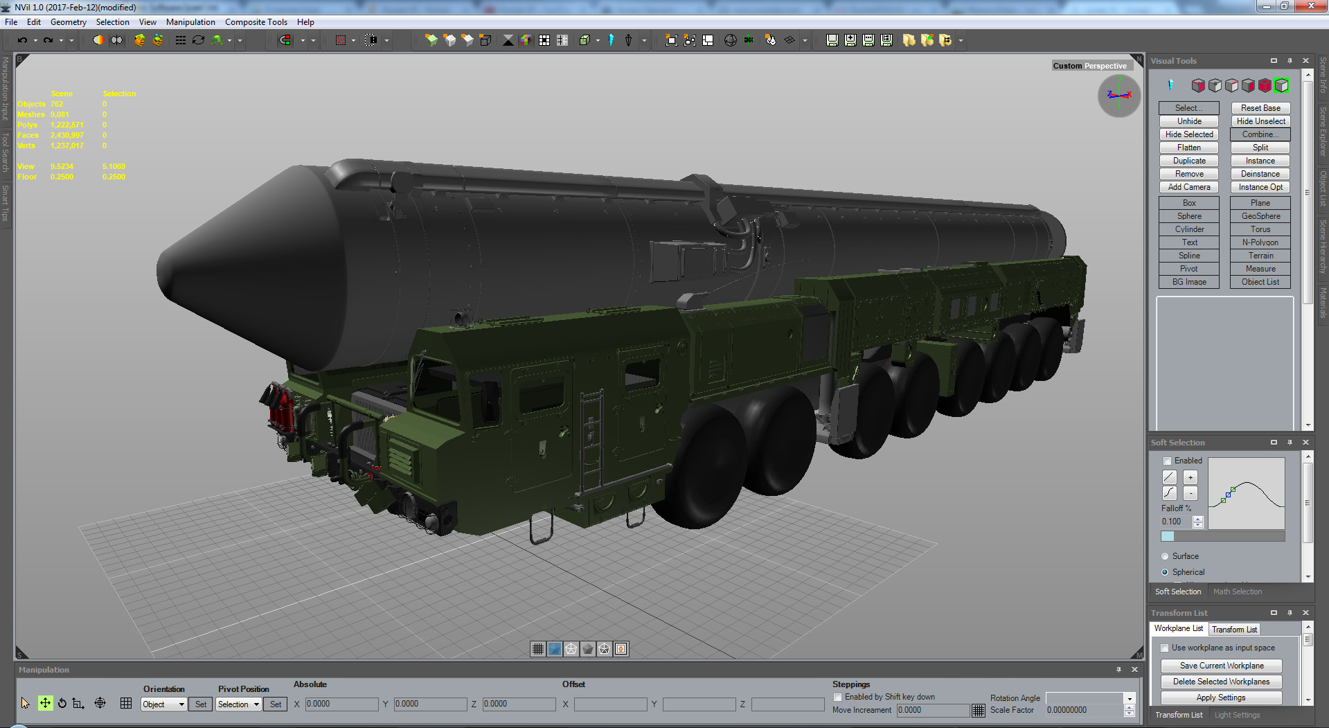This screenshot has width=1329, height=728.
Task: Select the Surface radio button
Action: point(1165,556)
